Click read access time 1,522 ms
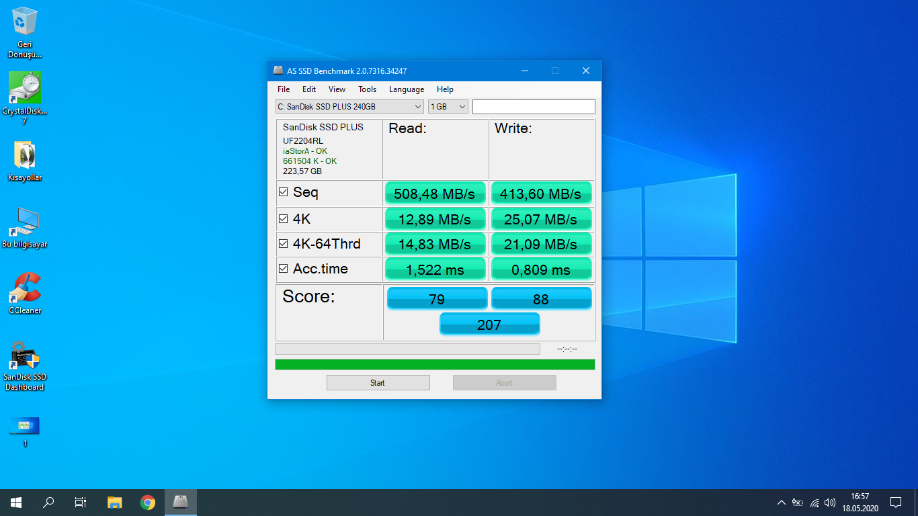 (x=435, y=269)
